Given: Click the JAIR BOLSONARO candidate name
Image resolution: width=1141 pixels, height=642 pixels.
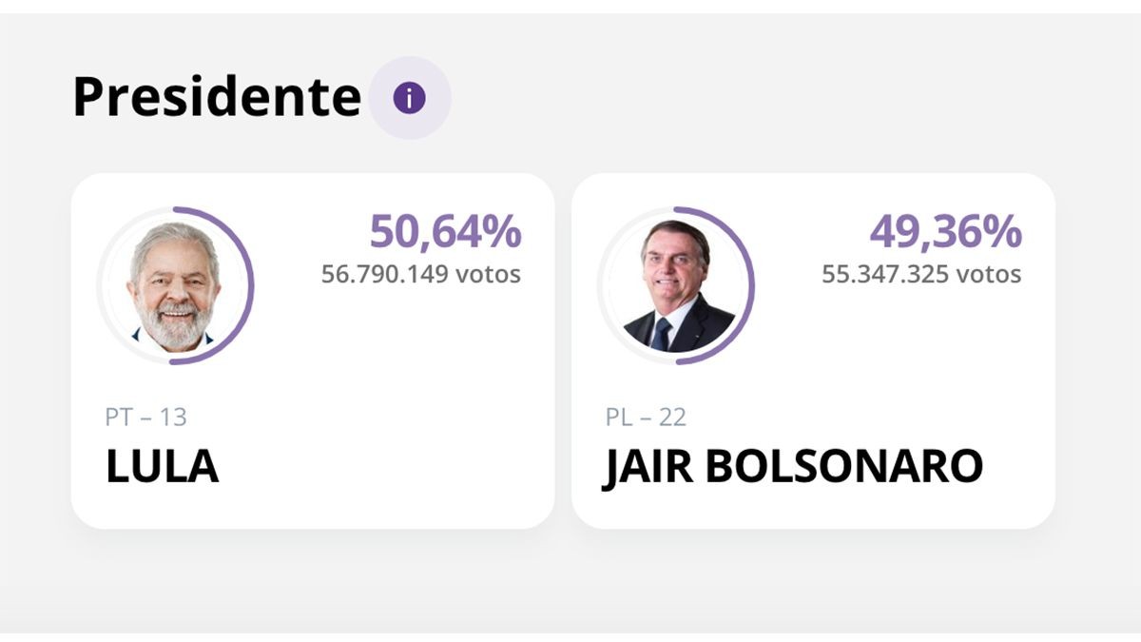Looking at the screenshot, I should coord(793,467).
